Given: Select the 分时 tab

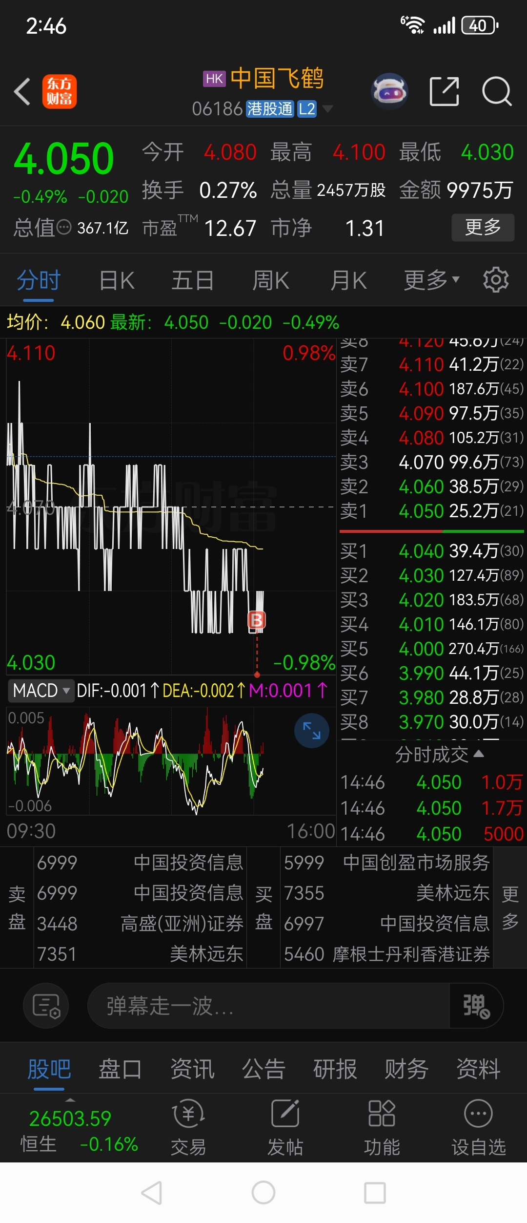Looking at the screenshot, I should [39, 280].
